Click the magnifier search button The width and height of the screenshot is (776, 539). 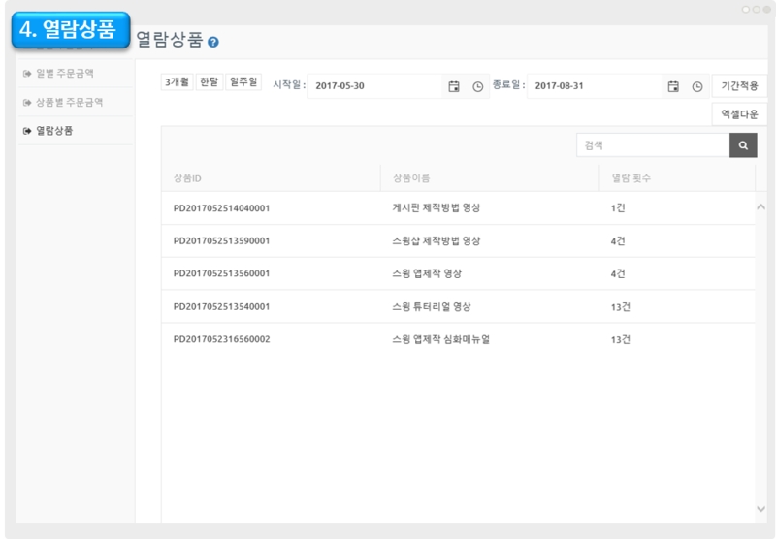coord(743,145)
